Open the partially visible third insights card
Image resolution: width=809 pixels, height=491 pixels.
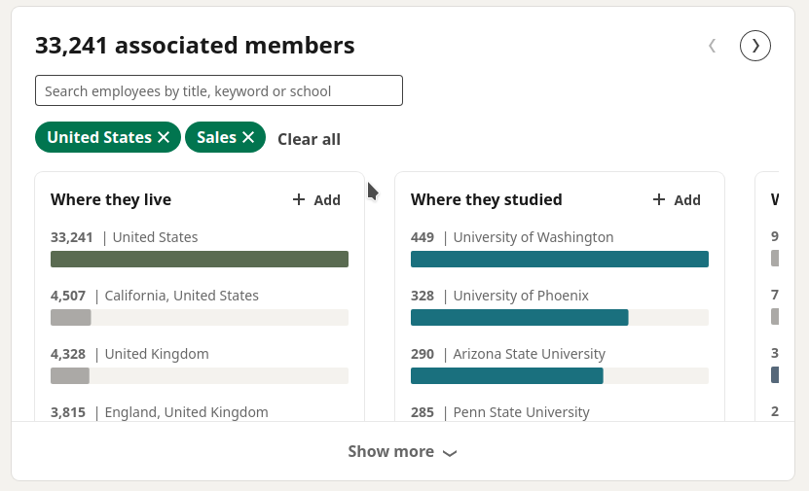point(767,297)
